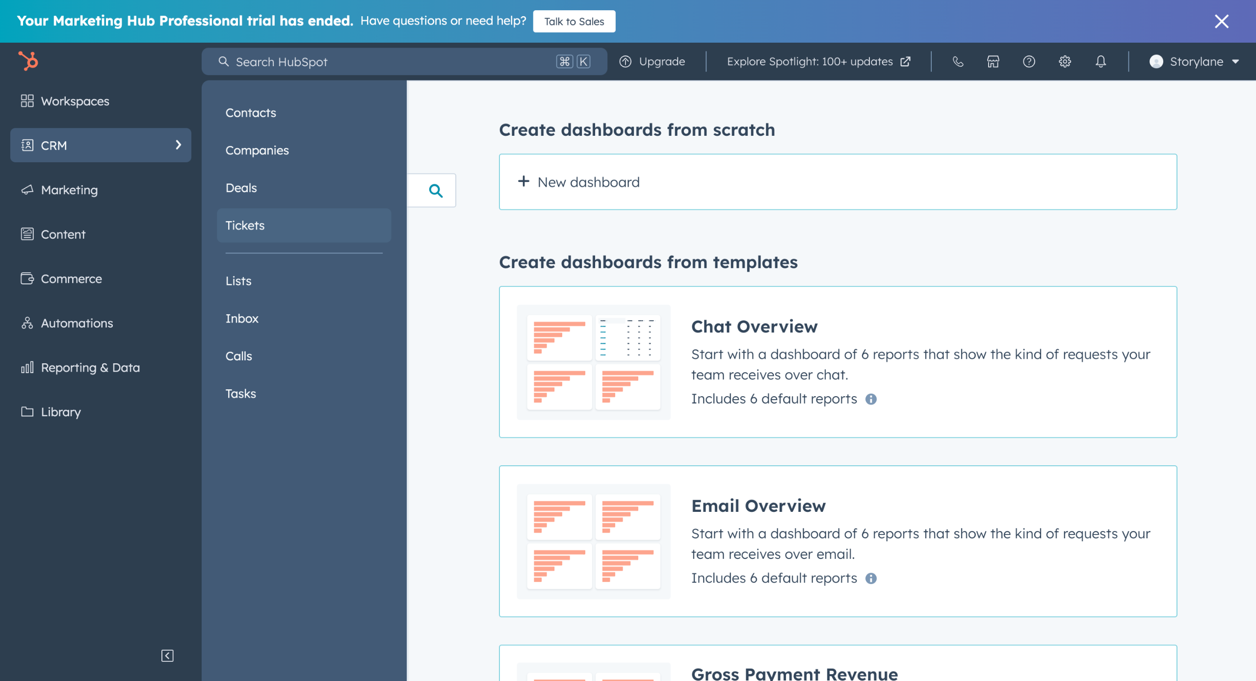1256x681 pixels.
Task: Click the Gross Payment Revenue template title
Action: 794,674
